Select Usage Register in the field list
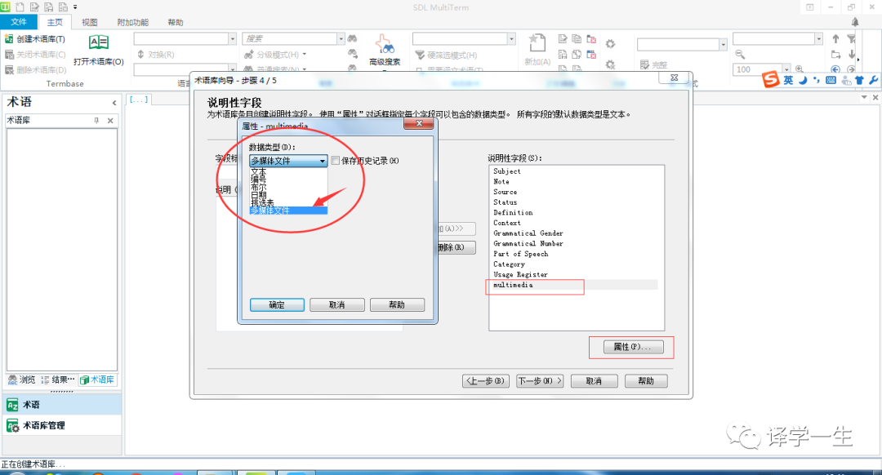Screen dimensions: 882x475 click(520, 274)
